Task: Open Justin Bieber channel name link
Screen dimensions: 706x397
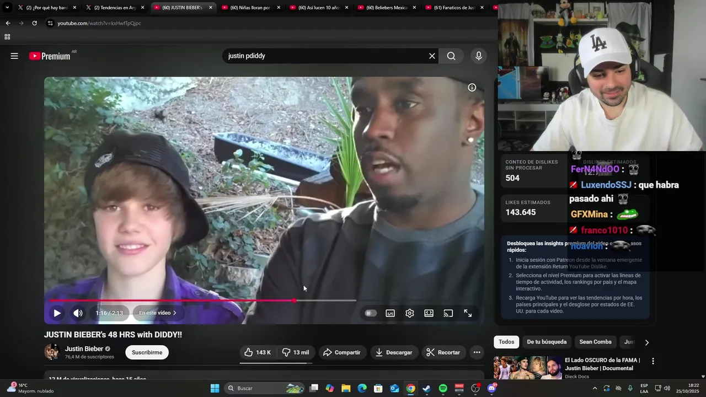Action: tap(84, 349)
